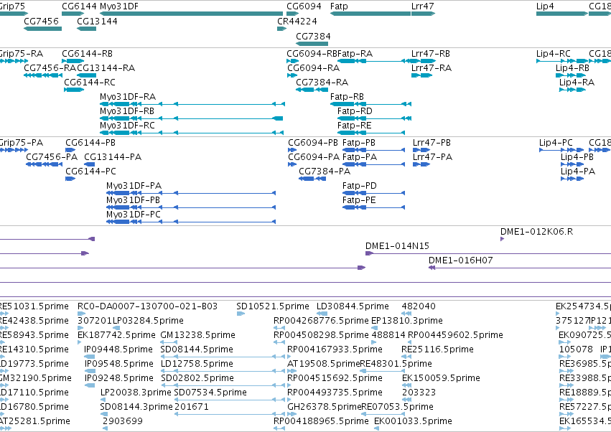Click the RP004459602.5prime EST label

(455, 335)
